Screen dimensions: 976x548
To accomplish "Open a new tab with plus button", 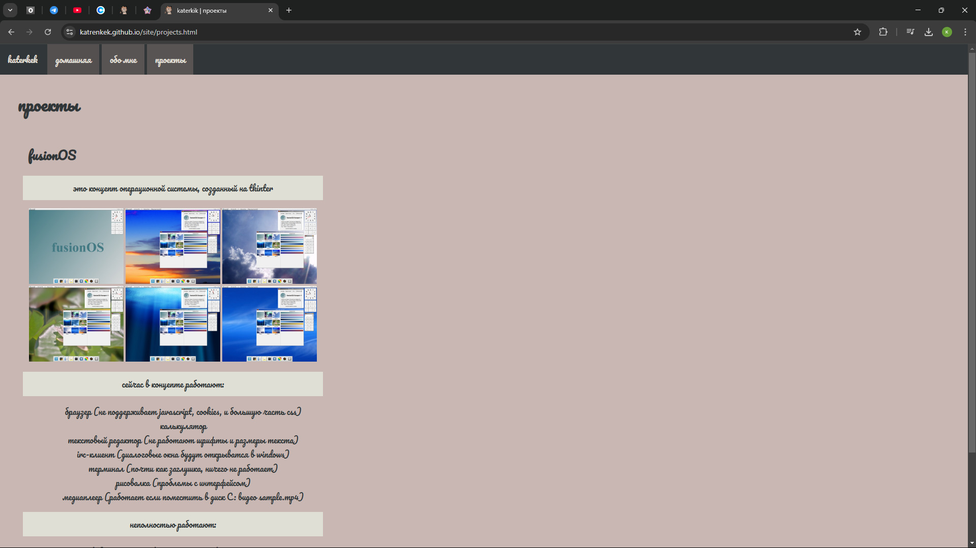I will click(289, 10).
